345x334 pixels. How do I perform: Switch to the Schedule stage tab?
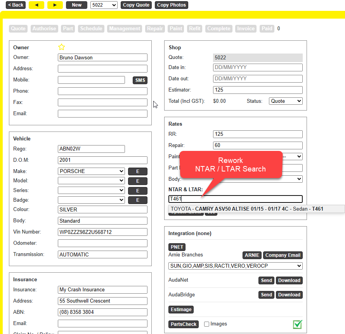click(91, 29)
